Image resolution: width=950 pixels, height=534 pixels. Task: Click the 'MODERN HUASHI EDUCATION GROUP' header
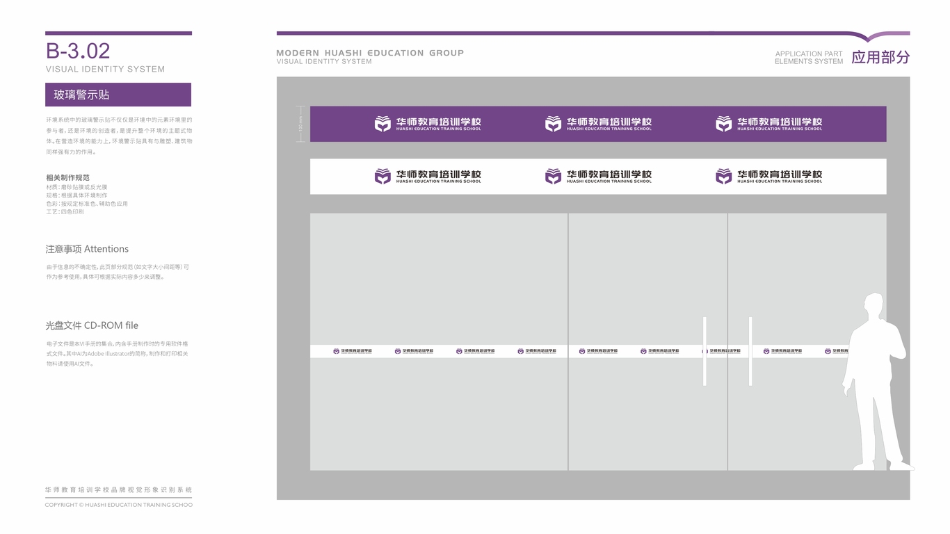[370, 53]
